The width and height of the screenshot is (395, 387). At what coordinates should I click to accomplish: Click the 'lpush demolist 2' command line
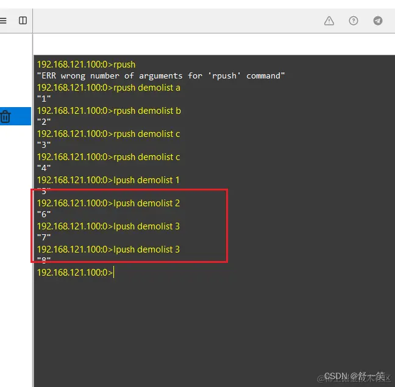(109, 203)
